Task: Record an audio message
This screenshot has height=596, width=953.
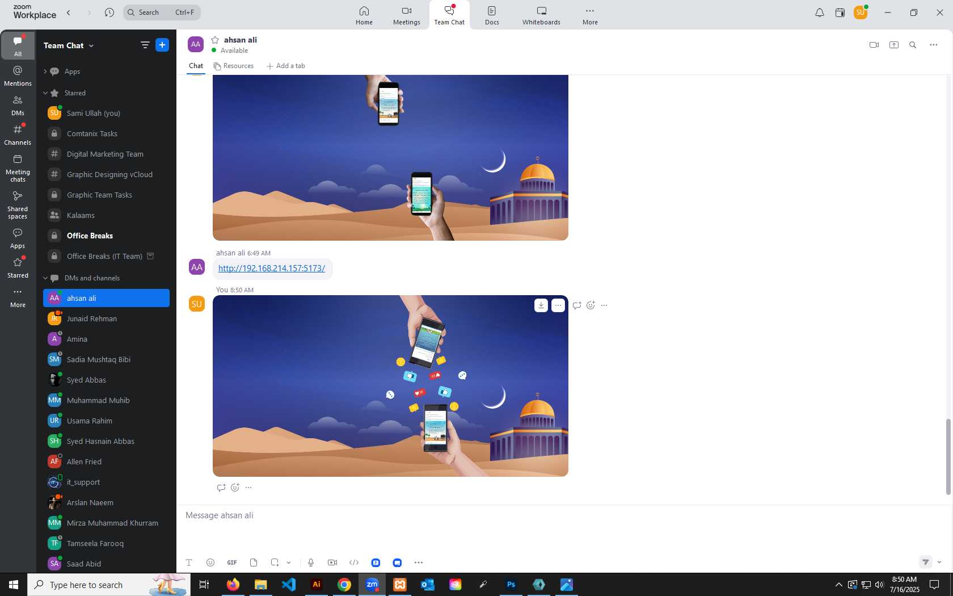Action: [311, 563]
